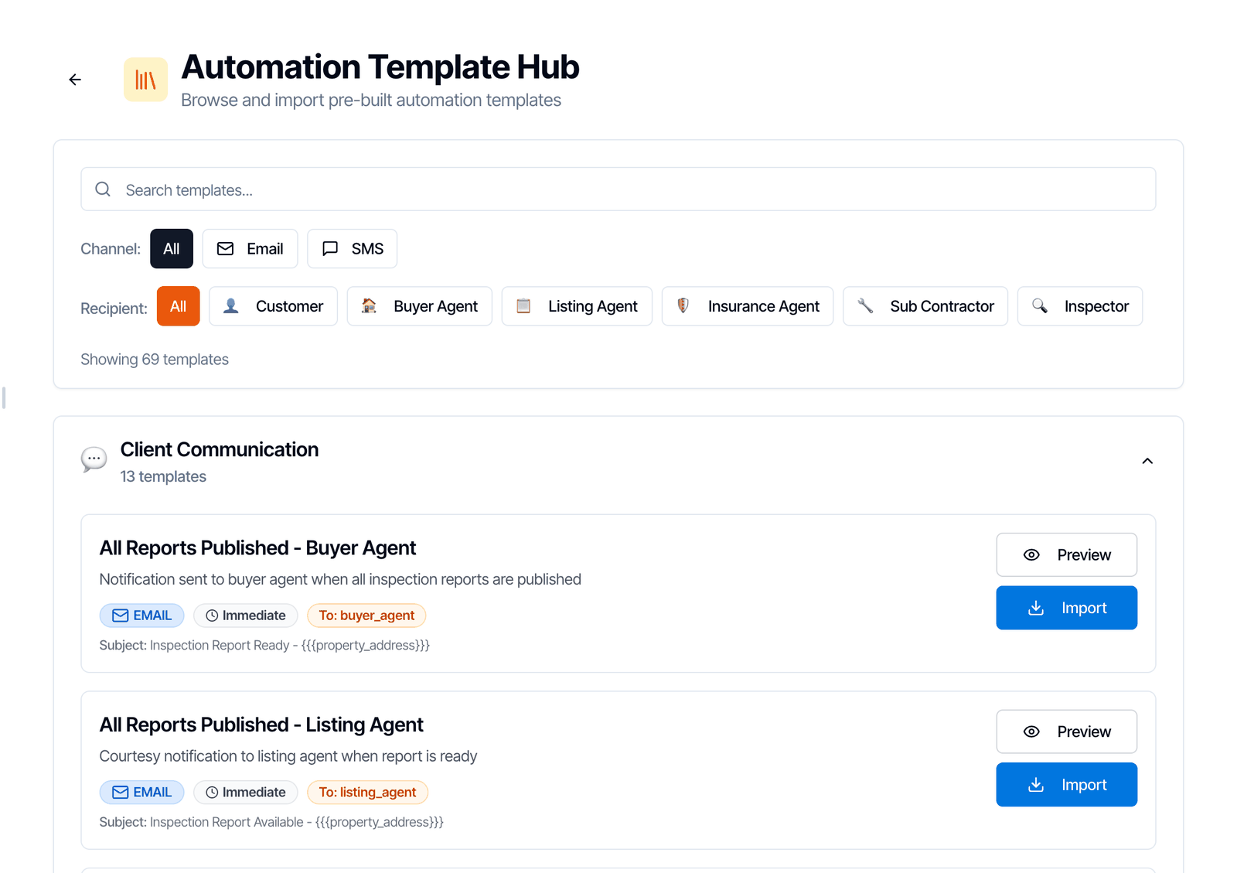
Task: Click the orange library books icon
Action: pyautogui.click(x=145, y=80)
